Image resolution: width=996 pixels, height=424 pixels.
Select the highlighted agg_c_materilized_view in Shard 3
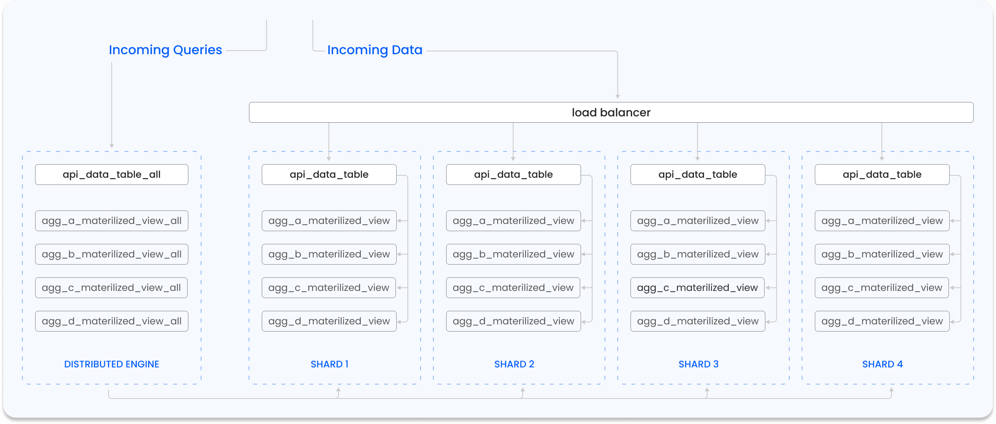pyautogui.click(x=697, y=288)
